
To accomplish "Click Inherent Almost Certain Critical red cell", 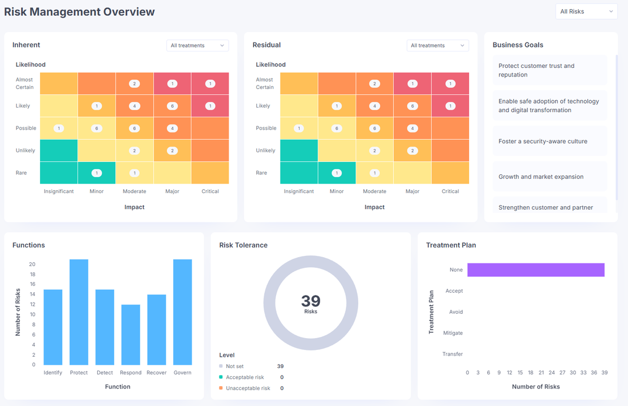I will tap(210, 83).
